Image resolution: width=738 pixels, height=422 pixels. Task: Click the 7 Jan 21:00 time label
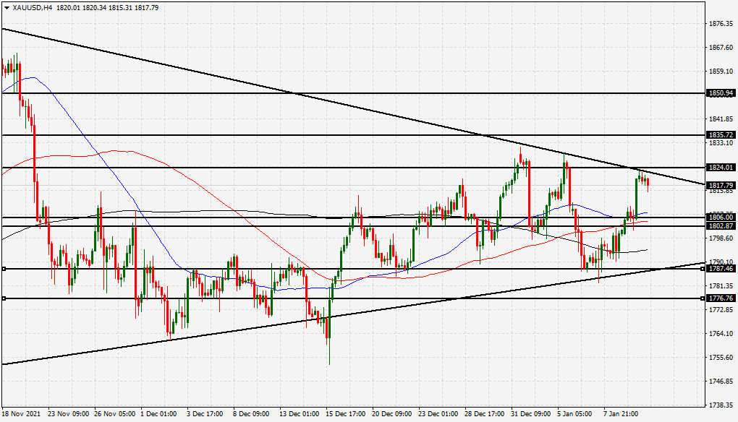pos(621,414)
